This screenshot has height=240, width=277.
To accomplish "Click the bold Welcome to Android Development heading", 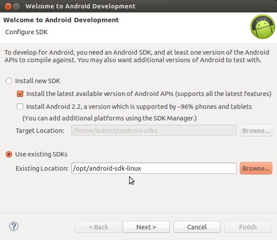I will (x=61, y=20).
